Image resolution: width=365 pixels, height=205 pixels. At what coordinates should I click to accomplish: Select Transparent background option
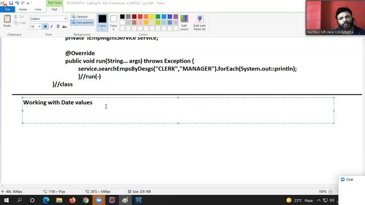tap(82, 23)
